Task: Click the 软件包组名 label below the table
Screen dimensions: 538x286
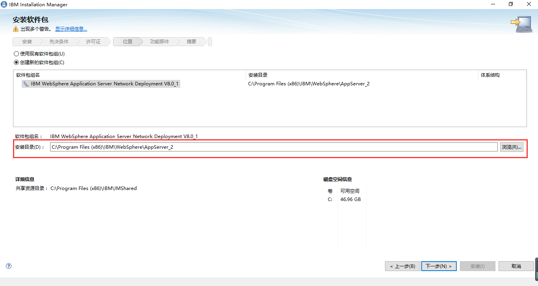Action: (28, 137)
